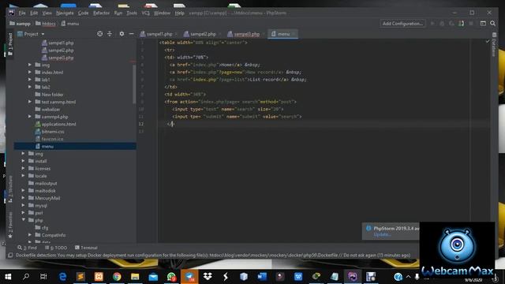Open File Explorer from the taskbar

pos(135,277)
